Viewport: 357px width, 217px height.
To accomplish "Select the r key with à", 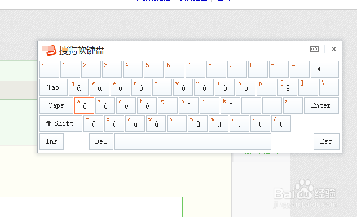I will (141, 87).
